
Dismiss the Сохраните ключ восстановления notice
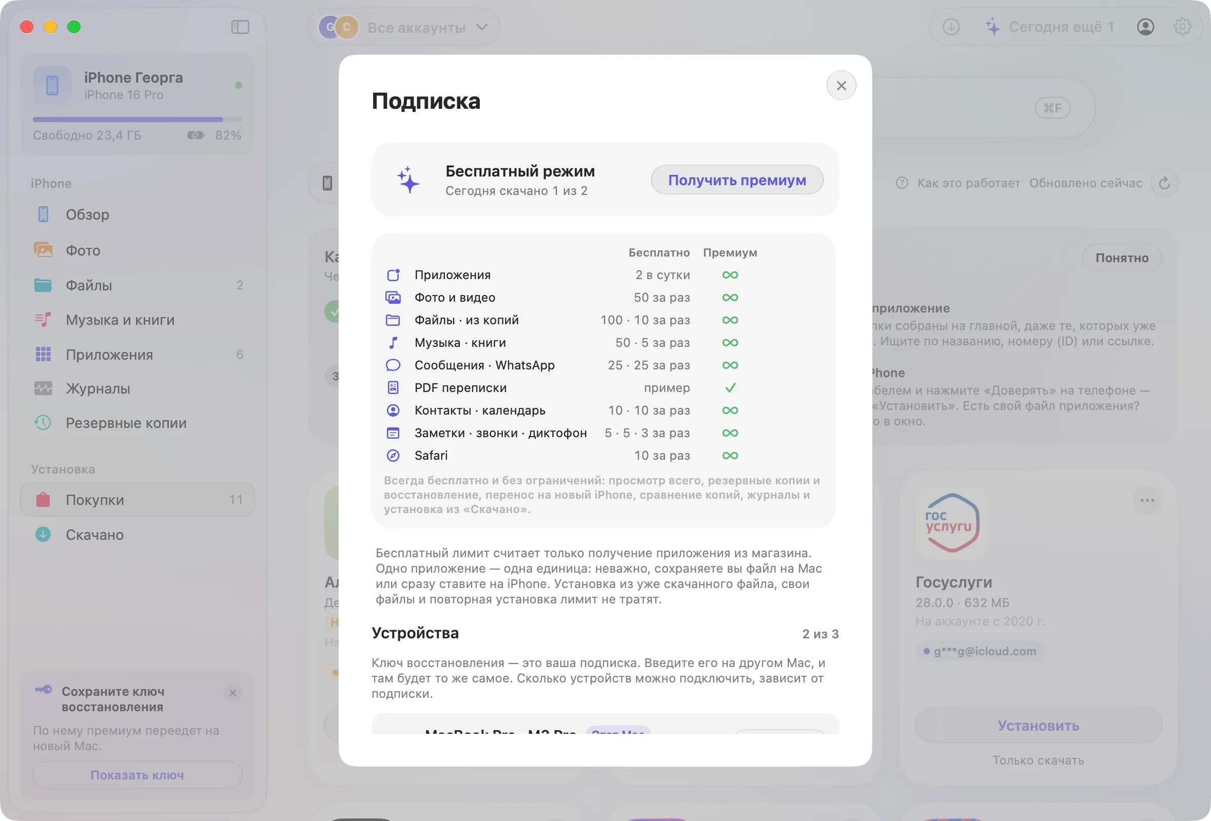click(233, 693)
